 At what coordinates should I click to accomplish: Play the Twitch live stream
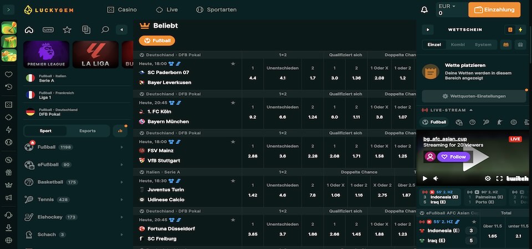pyautogui.click(x=424, y=179)
